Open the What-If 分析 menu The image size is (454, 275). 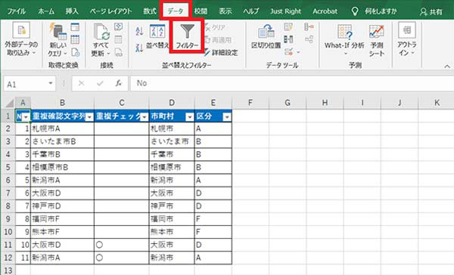344,41
